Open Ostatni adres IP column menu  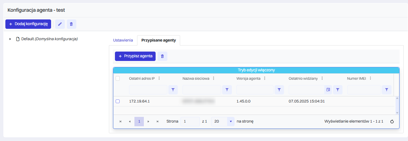(x=159, y=78)
